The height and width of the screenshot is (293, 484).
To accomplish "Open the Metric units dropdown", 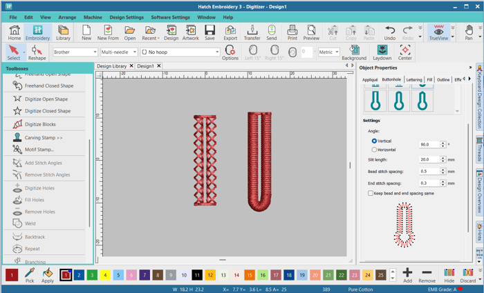I will 328,52.
